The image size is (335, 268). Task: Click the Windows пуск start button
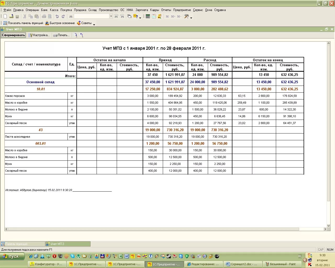point(12,256)
